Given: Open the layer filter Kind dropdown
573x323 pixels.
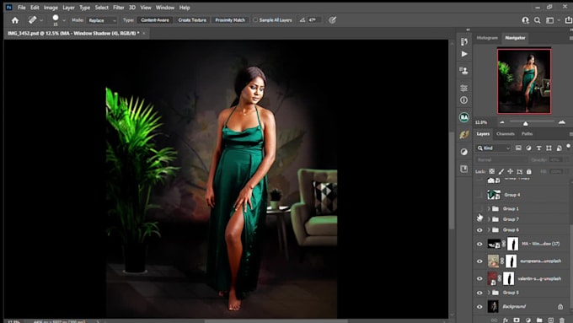Looking at the screenshot, I should click(493, 148).
